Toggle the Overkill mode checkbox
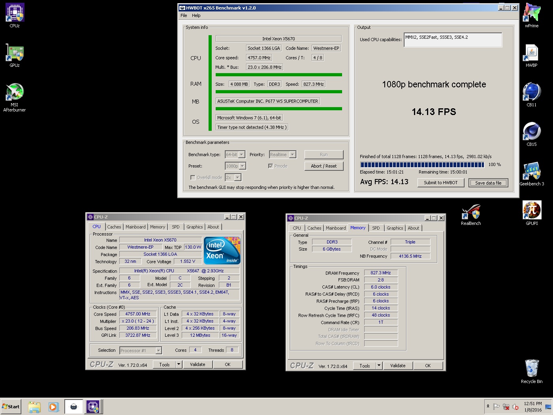Viewport: 553px width, 415px height. 193,177
